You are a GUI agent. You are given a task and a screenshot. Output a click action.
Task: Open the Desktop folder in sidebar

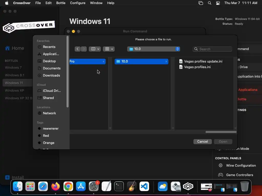point(49,61)
